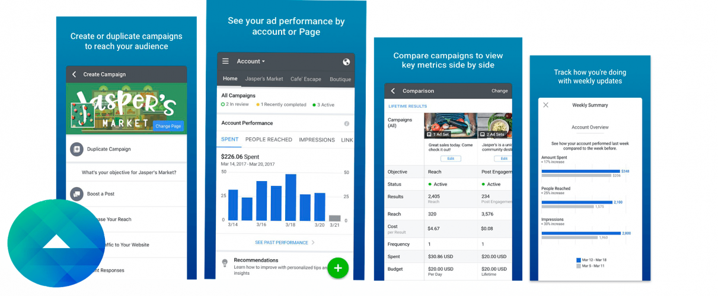Click the Boost a Post icon
The image size is (718, 296).
coord(76,194)
